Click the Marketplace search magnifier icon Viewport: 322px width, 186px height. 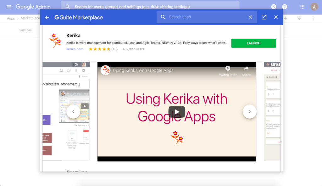pyautogui.click(x=163, y=17)
